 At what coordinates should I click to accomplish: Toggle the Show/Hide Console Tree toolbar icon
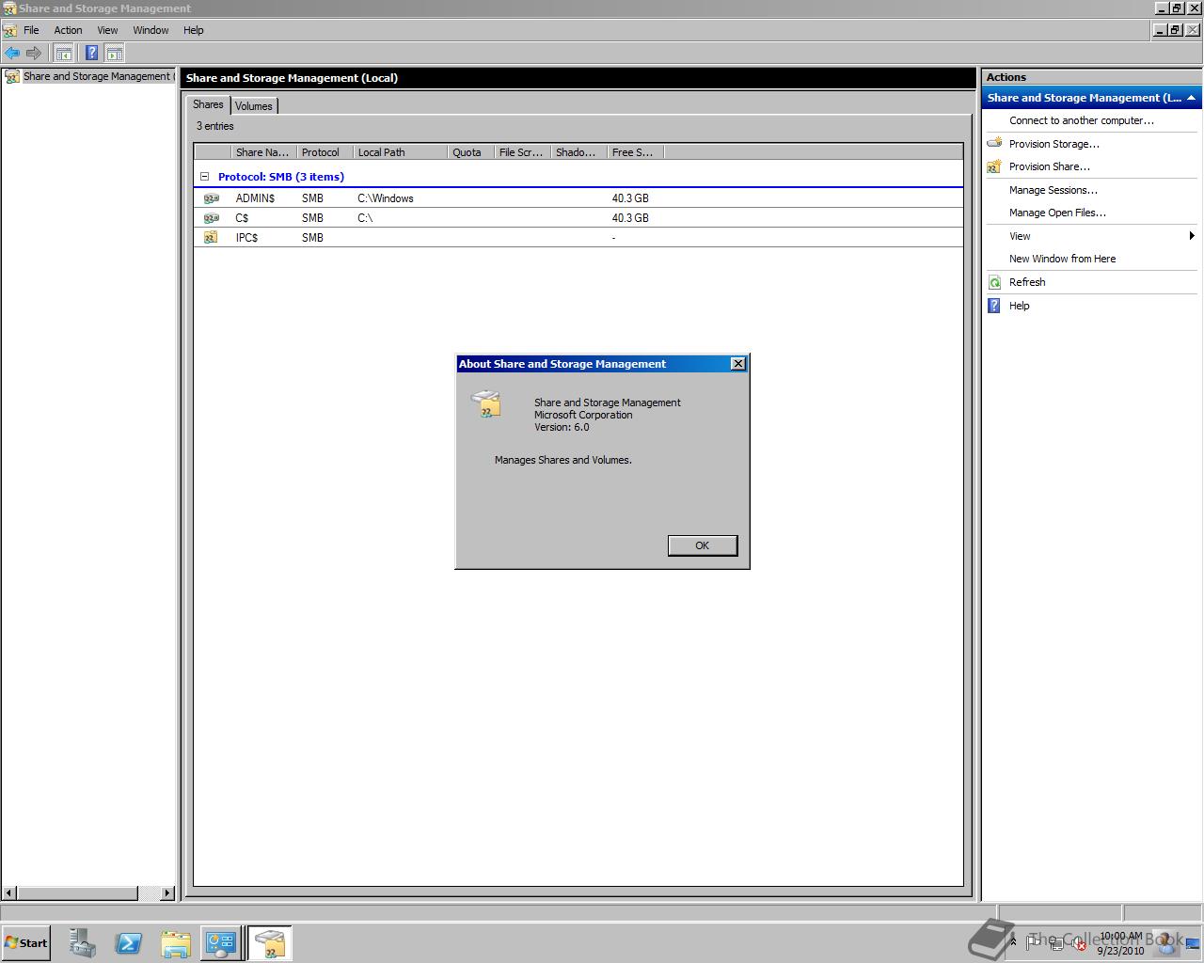click(x=63, y=54)
